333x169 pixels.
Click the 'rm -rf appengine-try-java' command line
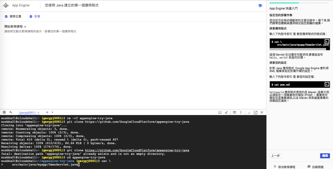click(57, 118)
